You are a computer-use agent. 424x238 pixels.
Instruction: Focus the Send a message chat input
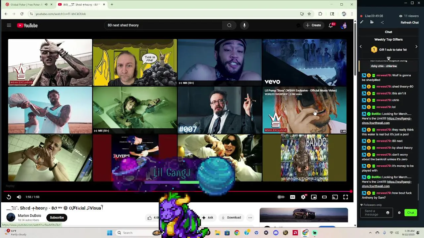pyautogui.click(x=373, y=213)
